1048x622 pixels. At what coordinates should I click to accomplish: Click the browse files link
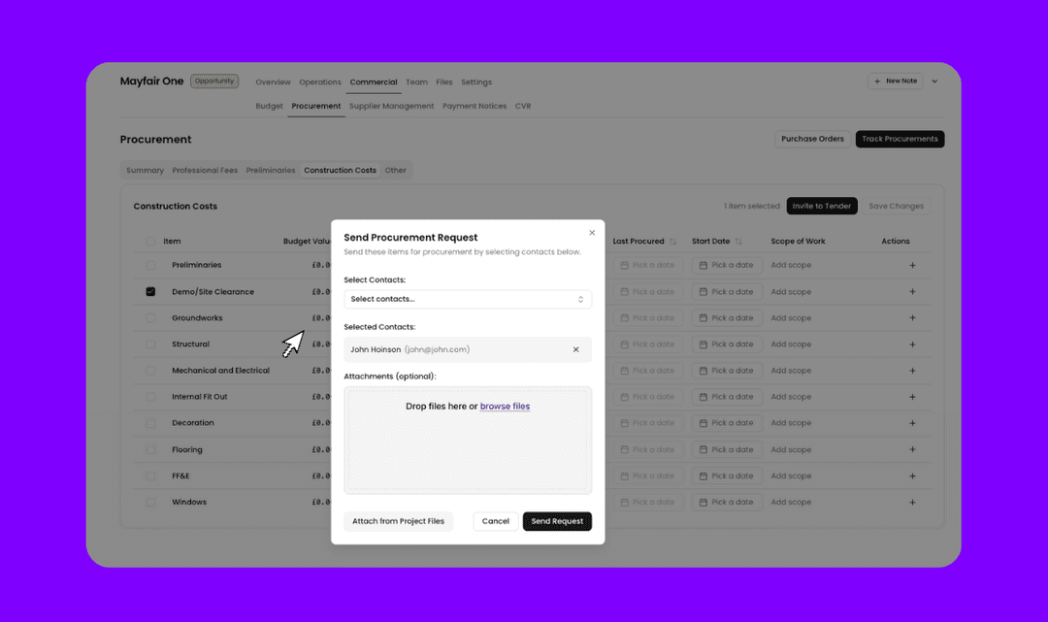(505, 406)
